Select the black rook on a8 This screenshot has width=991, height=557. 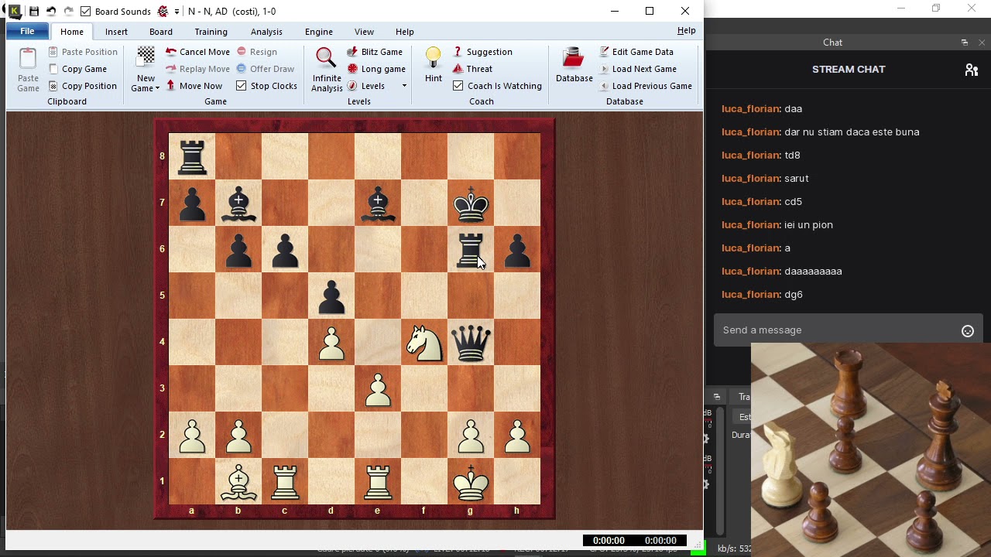click(192, 156)
